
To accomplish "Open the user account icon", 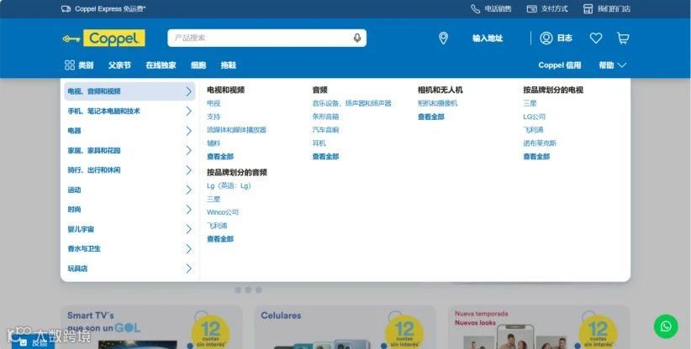I will pyautogui.click(x=546, y=39).
